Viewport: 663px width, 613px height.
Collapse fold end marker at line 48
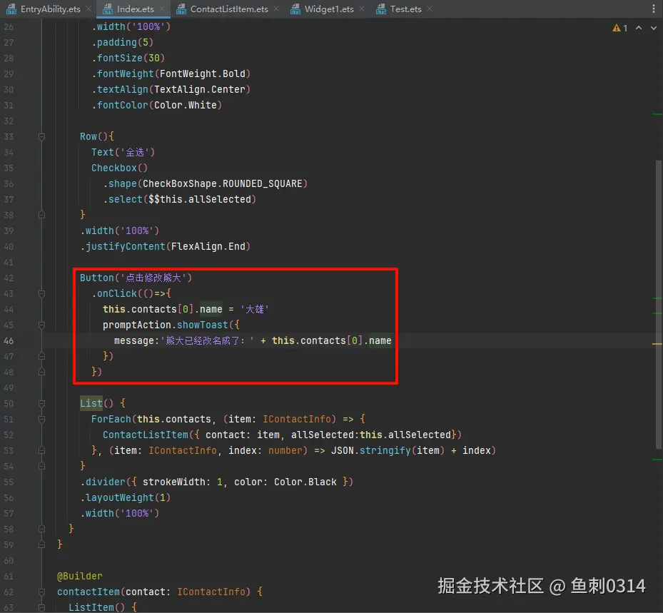point(41,372)
